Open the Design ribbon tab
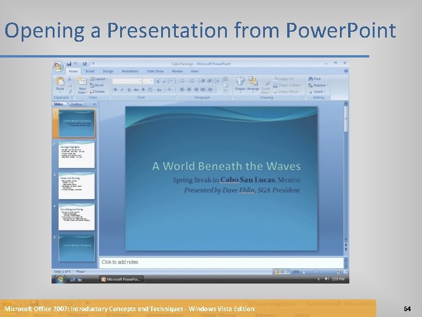422x317 pixels. 108,71
